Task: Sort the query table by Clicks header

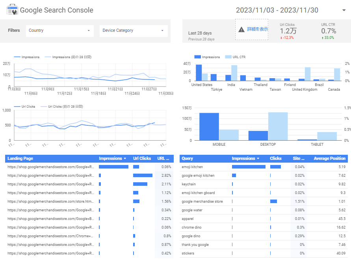Action: coord(276,158)
